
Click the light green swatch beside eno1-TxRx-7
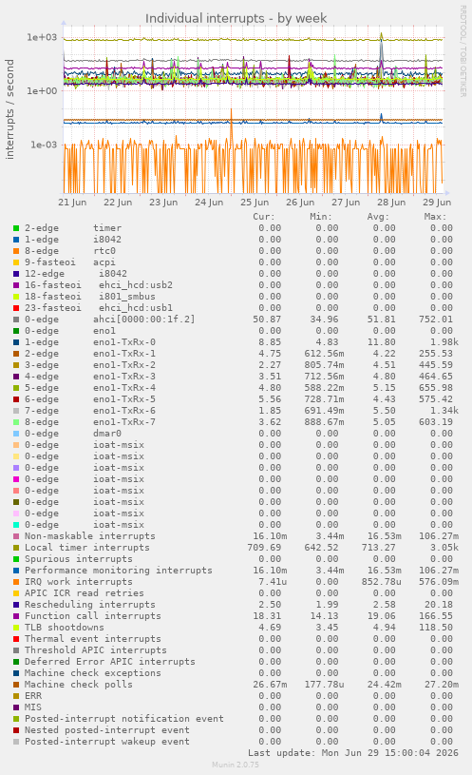coord(16,422)
